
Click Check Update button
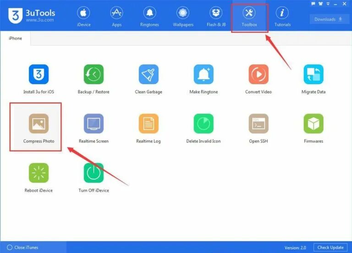click(x=330, y=247)
